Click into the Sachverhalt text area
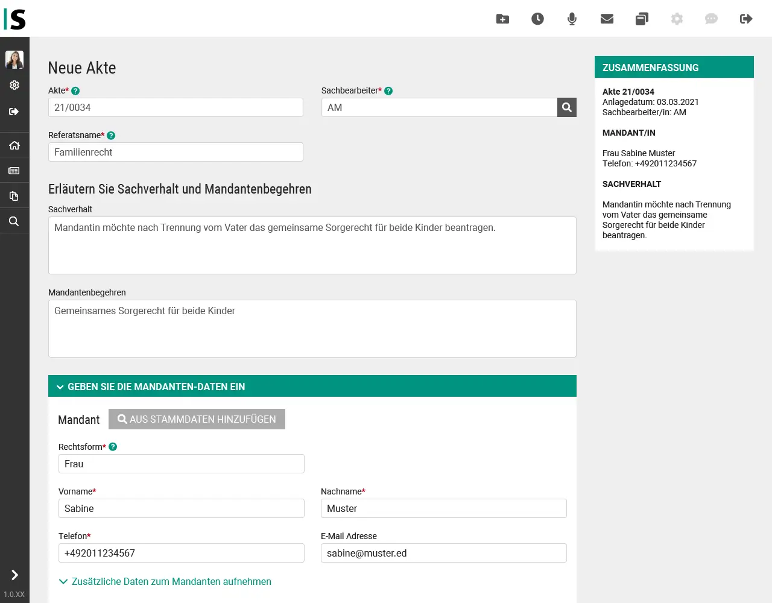Screen dimensions: 772x603 (x=312, y=245)
